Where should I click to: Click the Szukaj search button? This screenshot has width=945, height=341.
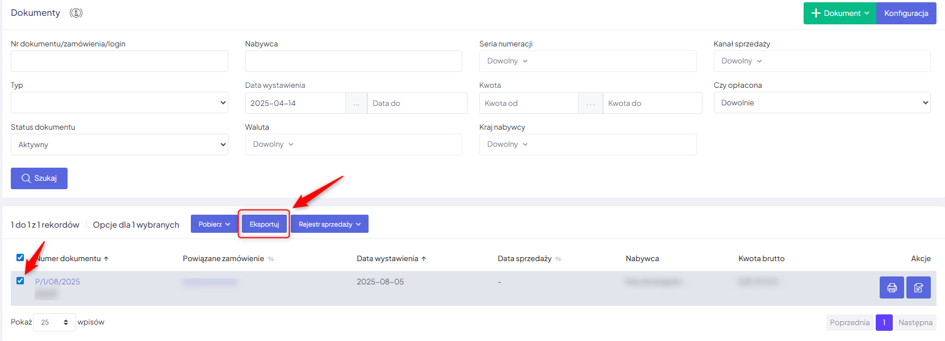pos(39,178)
